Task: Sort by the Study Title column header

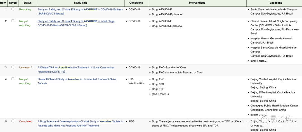Action: pyautogui.click(x=81, y=3)
